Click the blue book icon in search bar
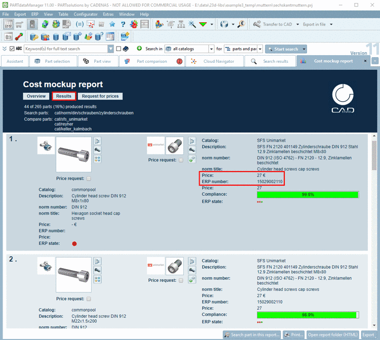 pyautogui.click(x=126, y=49)
